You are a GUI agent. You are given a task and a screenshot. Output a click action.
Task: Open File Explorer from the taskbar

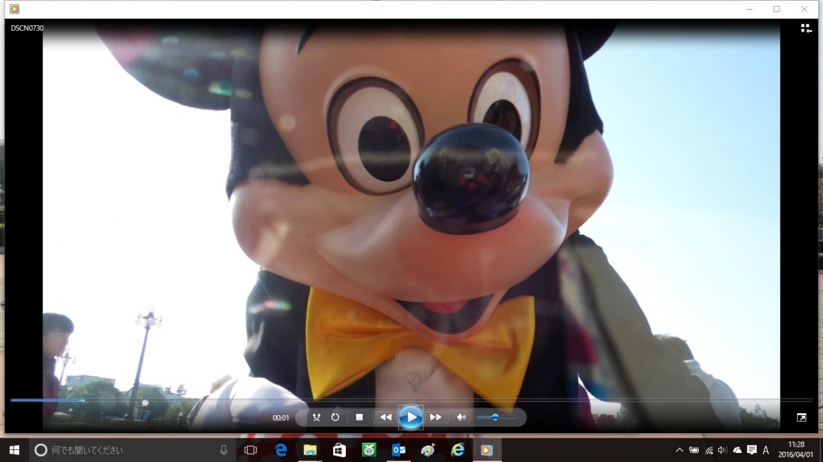[x=310, y=450]
